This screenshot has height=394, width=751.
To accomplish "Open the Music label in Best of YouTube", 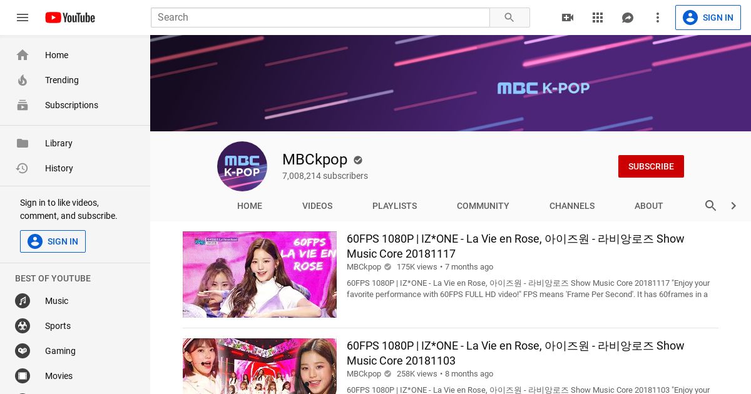I will tap(56, 301).
